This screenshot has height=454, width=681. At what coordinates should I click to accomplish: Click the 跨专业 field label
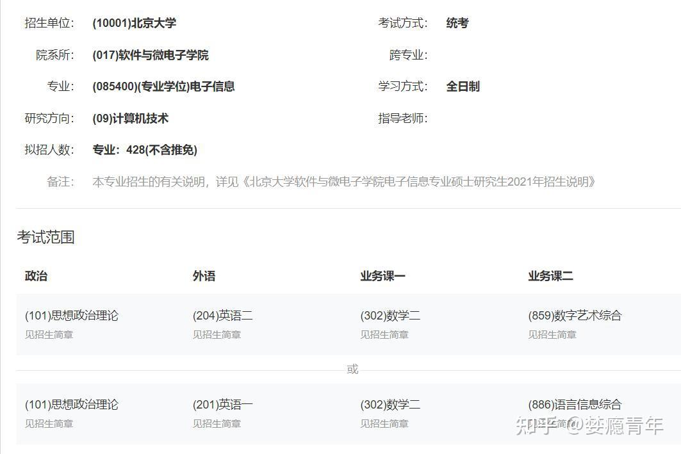408,55
